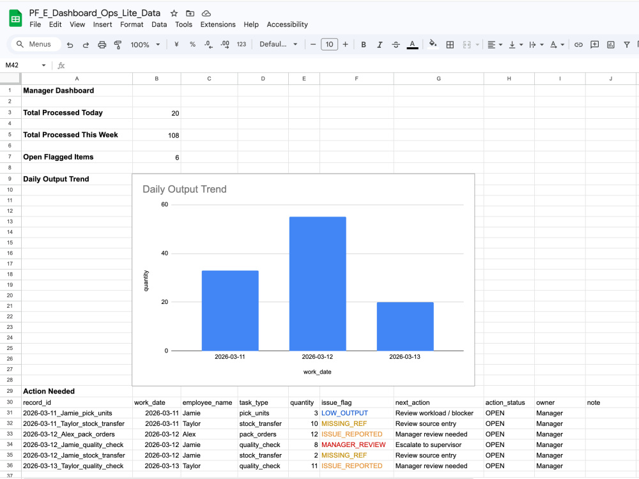This screenshot has width=639, height=479.
Task: Select column A header
Action: click(x=77, y=79)
